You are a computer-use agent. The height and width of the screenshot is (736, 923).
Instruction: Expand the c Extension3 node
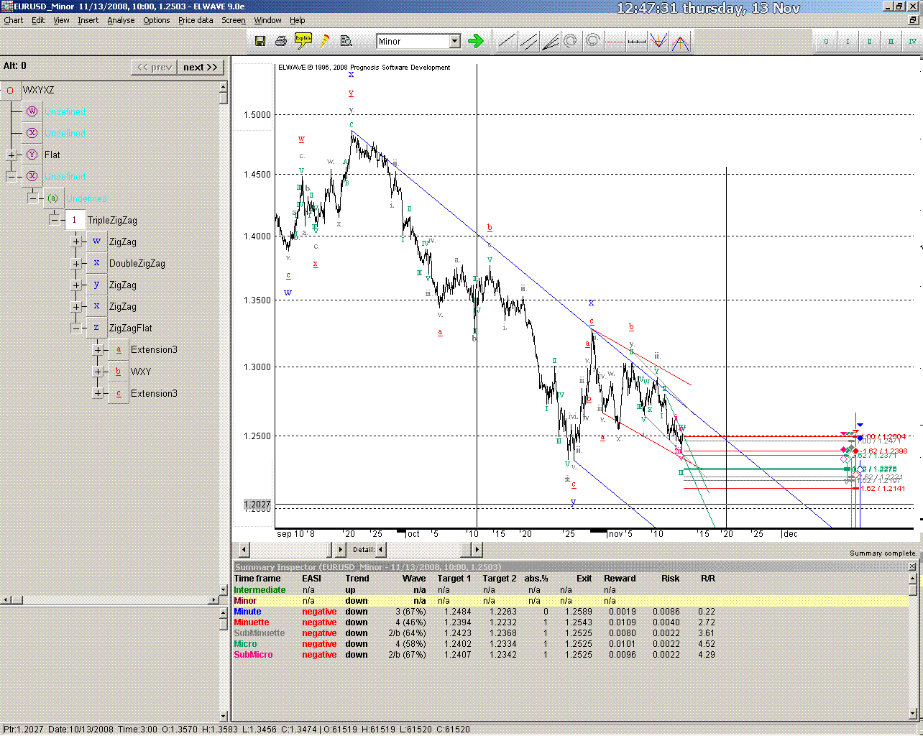(x=98, y=393)
